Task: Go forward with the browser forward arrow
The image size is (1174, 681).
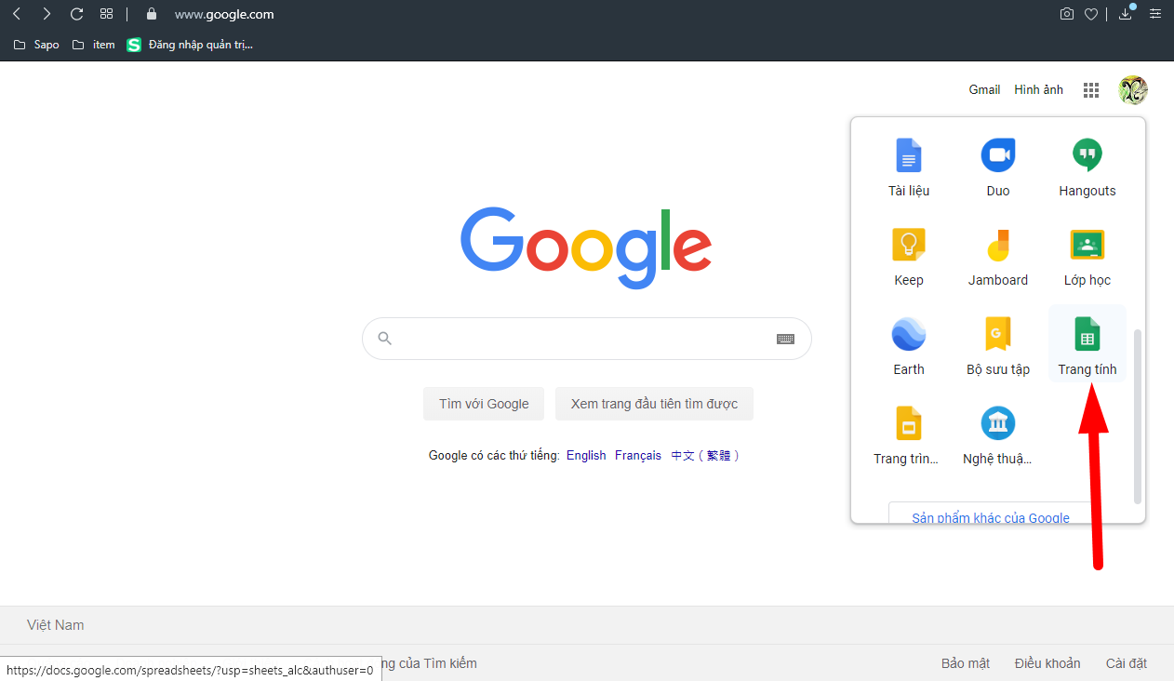Action: pyautogui.click(x=47, y=14)
